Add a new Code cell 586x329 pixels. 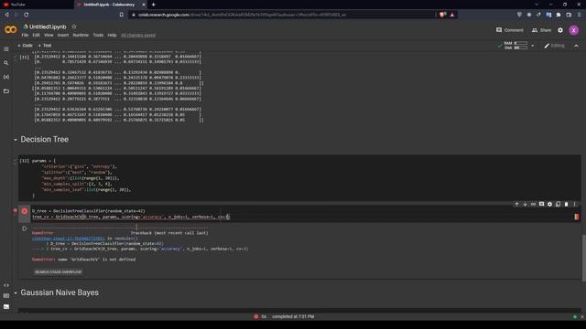25,46
